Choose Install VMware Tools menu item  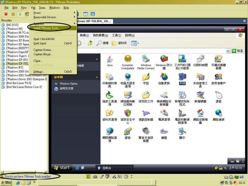53,28
